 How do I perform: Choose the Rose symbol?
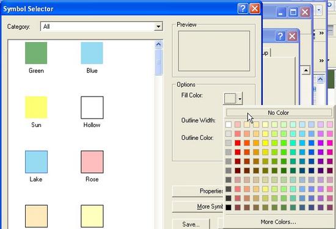92,162
